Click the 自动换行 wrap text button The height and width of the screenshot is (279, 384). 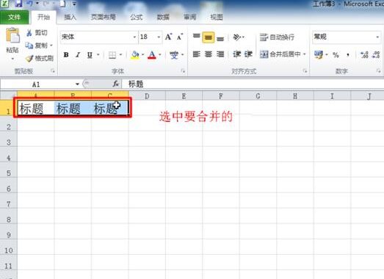pos(277,37)
